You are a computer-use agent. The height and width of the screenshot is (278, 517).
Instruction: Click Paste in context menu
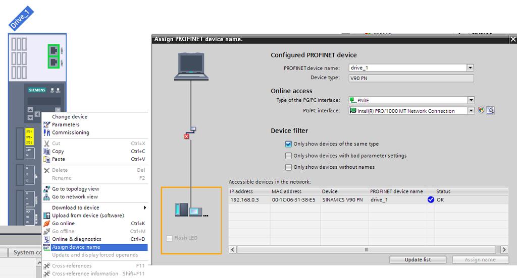(95, 159)
